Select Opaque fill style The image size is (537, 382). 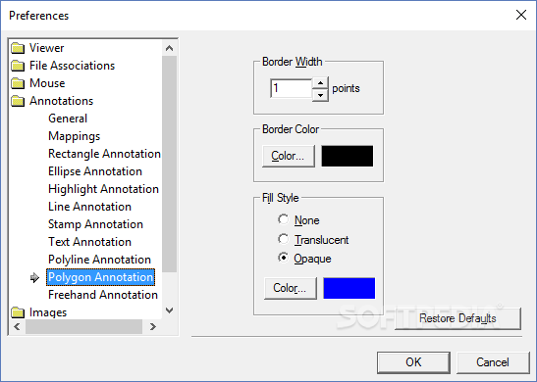pyautogui.click(x=284, y=258)
